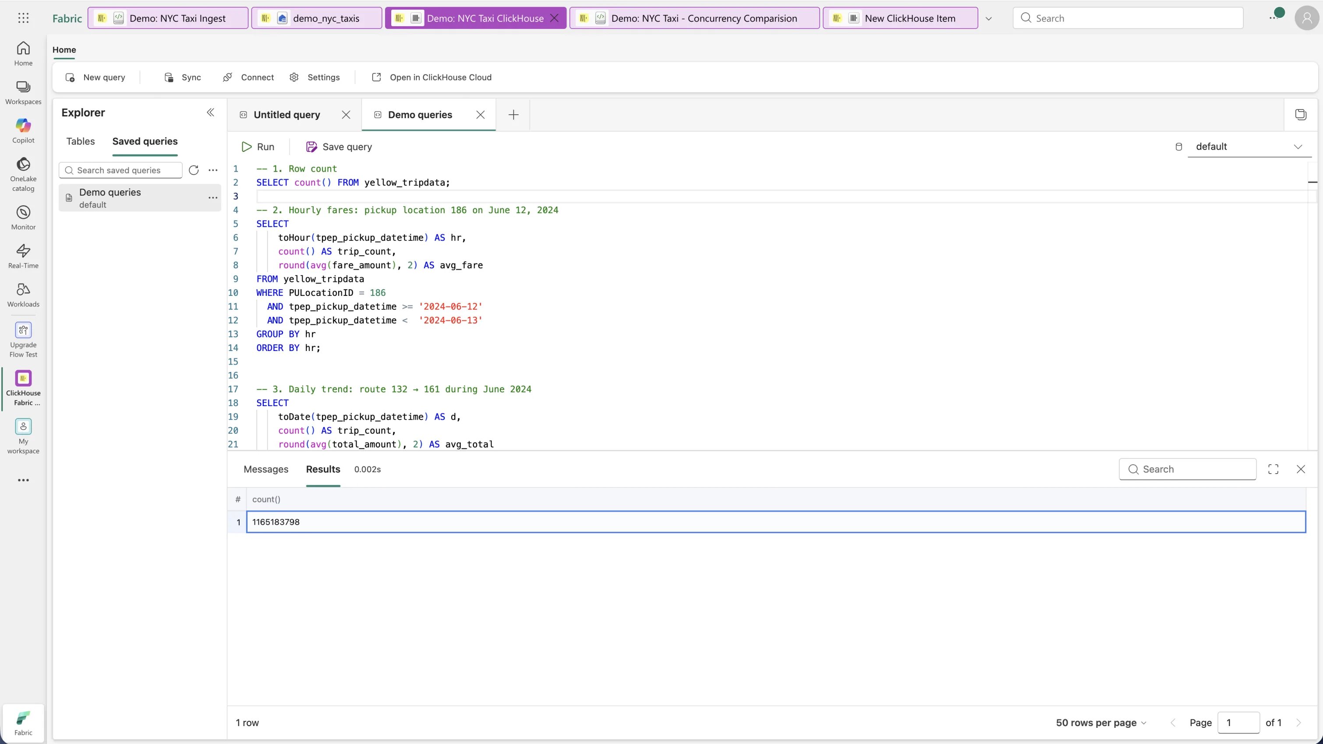Open Untitled query editor tab
Viewport: 1323px width, 744px height.
(x=287, y=115)
